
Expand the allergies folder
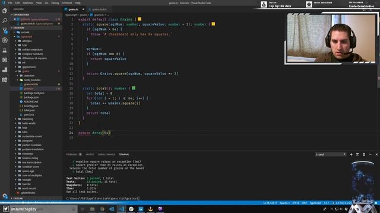click(x=27, y=41)
